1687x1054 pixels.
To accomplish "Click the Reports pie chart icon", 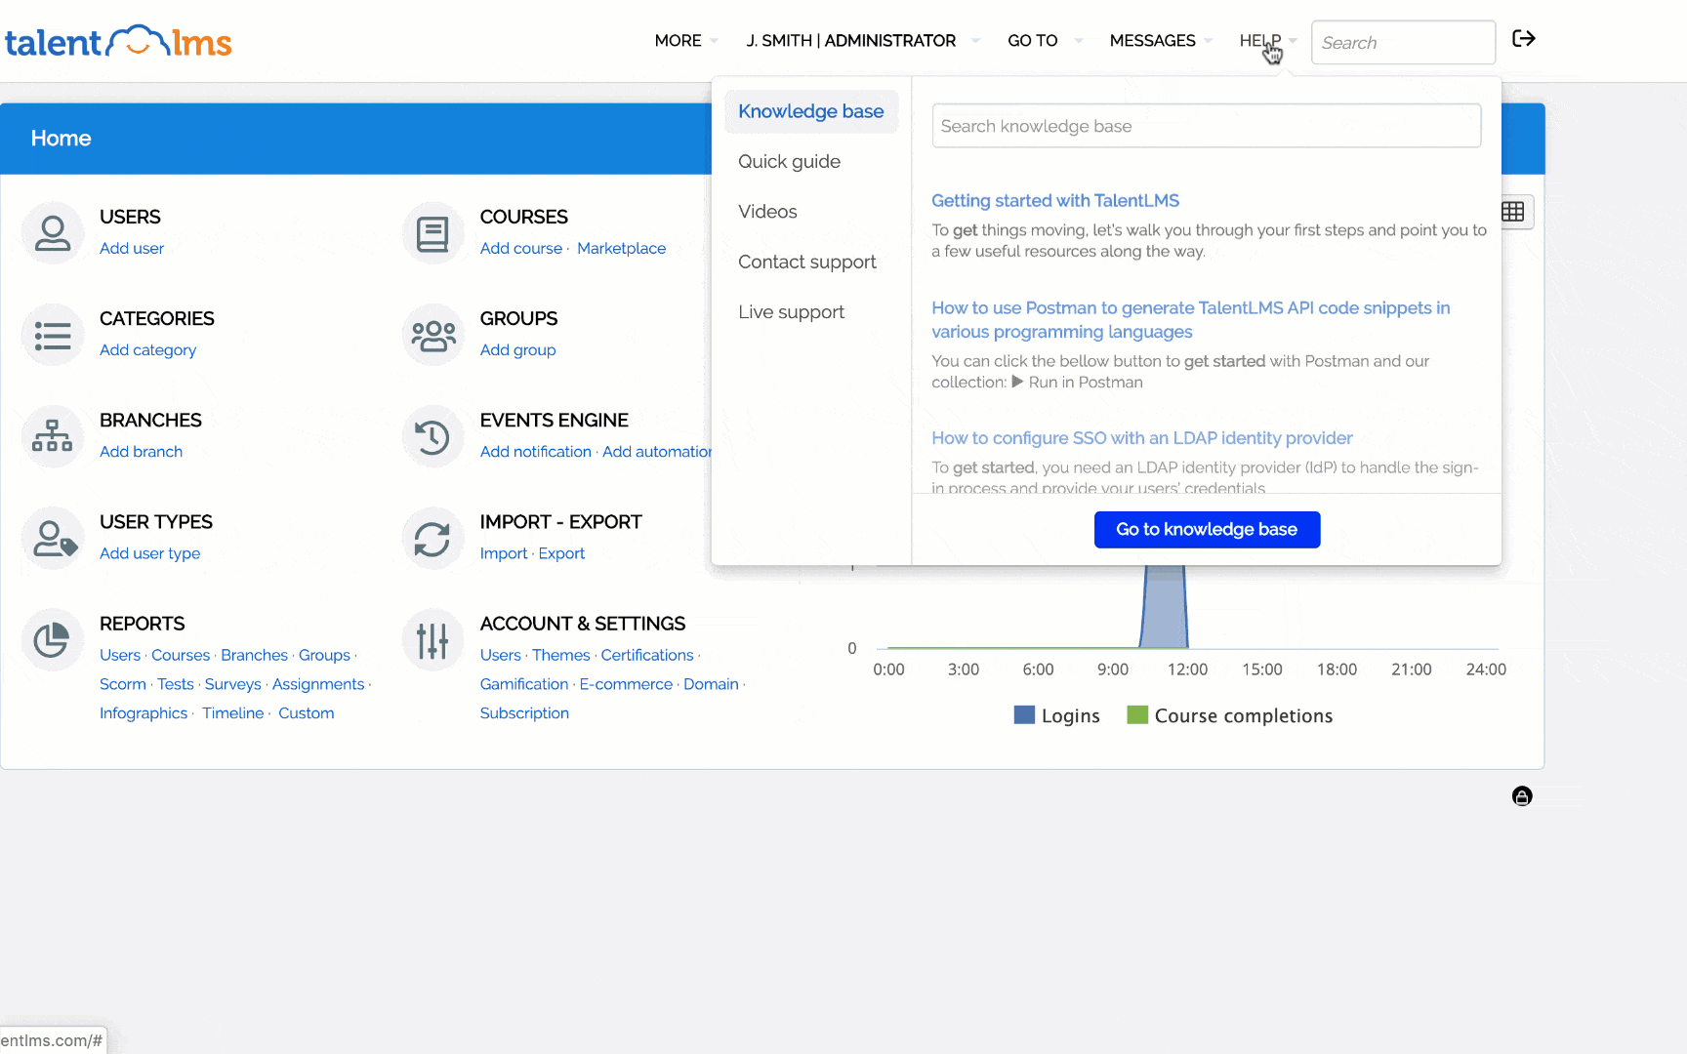I will (53, 639).
